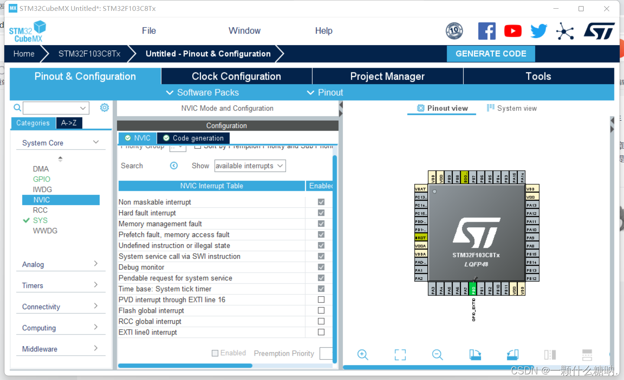
Task: Toggle horizontal split view icon
Action: pos(587,355)
